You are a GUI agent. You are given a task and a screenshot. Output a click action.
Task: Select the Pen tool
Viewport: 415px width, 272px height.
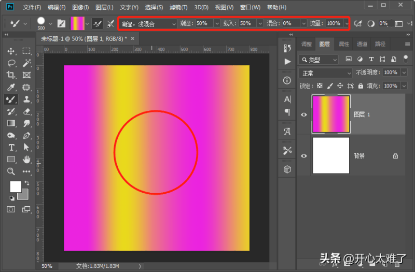[26, 135]
